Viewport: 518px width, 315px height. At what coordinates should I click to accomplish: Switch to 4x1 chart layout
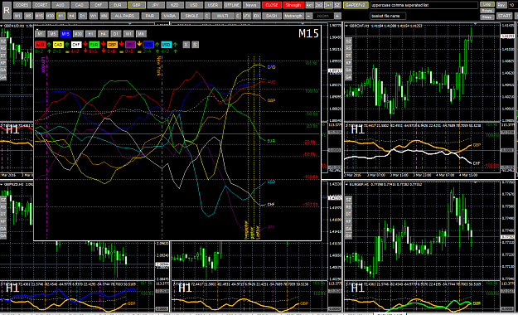pos(309,5)
